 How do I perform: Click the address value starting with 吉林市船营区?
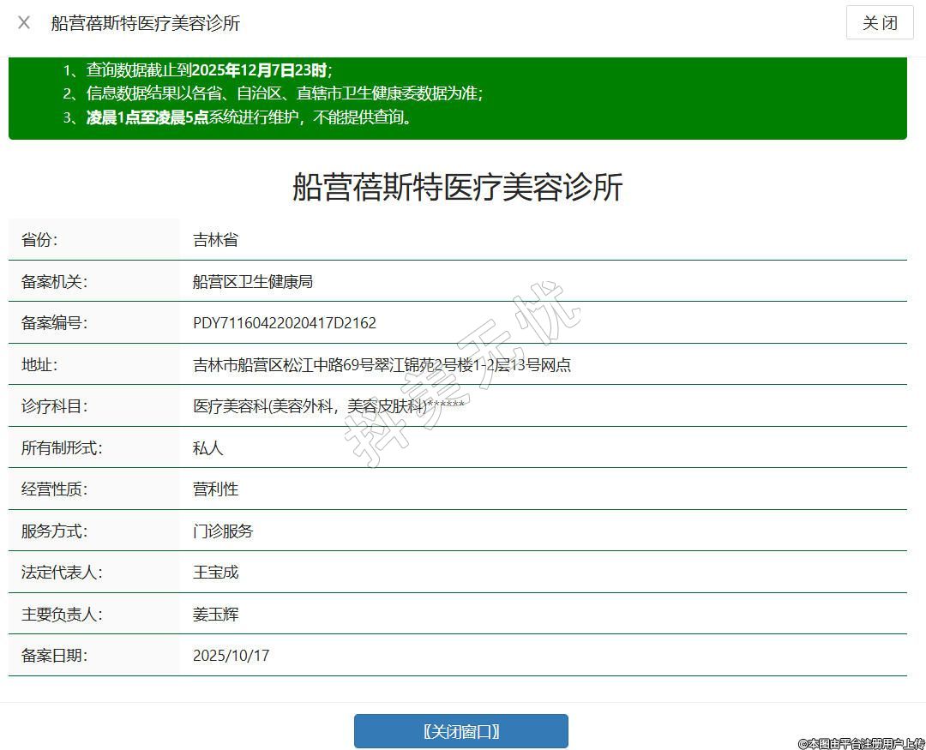(x=382, y=365)
